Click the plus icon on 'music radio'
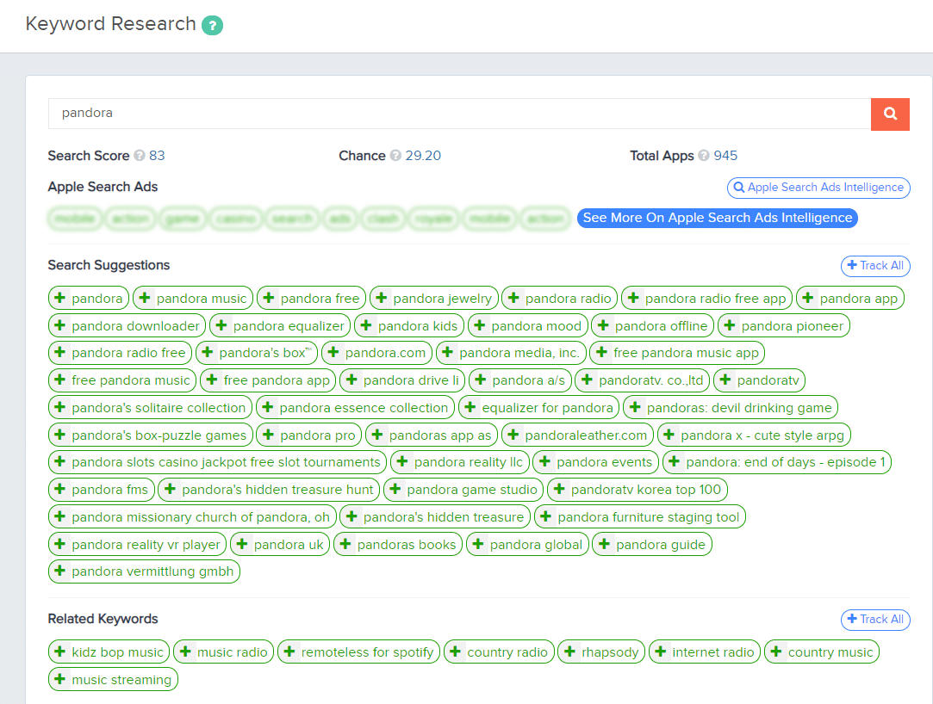The image size is (933, 704). (x=185, y=652)
